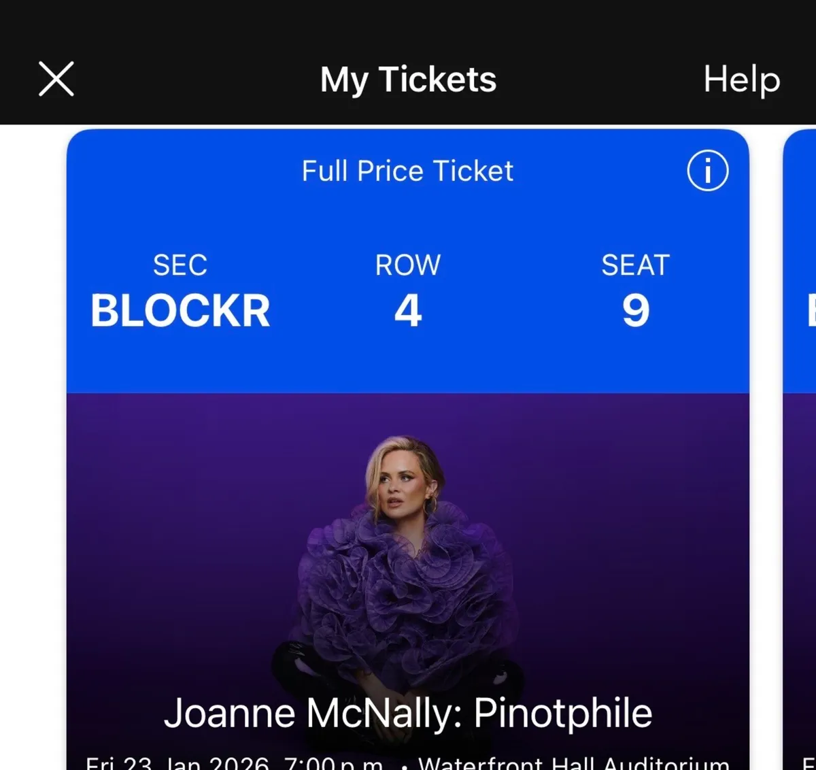
Task: Tap the SEC label text
Action: click(x=180, y=265)
